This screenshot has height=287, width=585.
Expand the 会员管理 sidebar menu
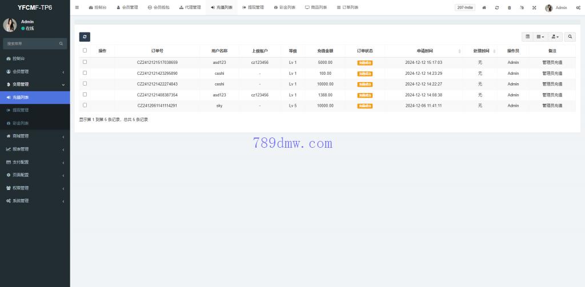[34, 71]
